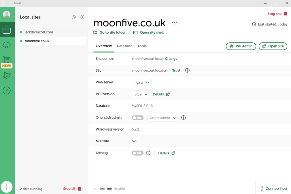The width and height of the screenshot is (291, 194).
Task: Select moonfive.co.uk in sites list
Action: 52,41
